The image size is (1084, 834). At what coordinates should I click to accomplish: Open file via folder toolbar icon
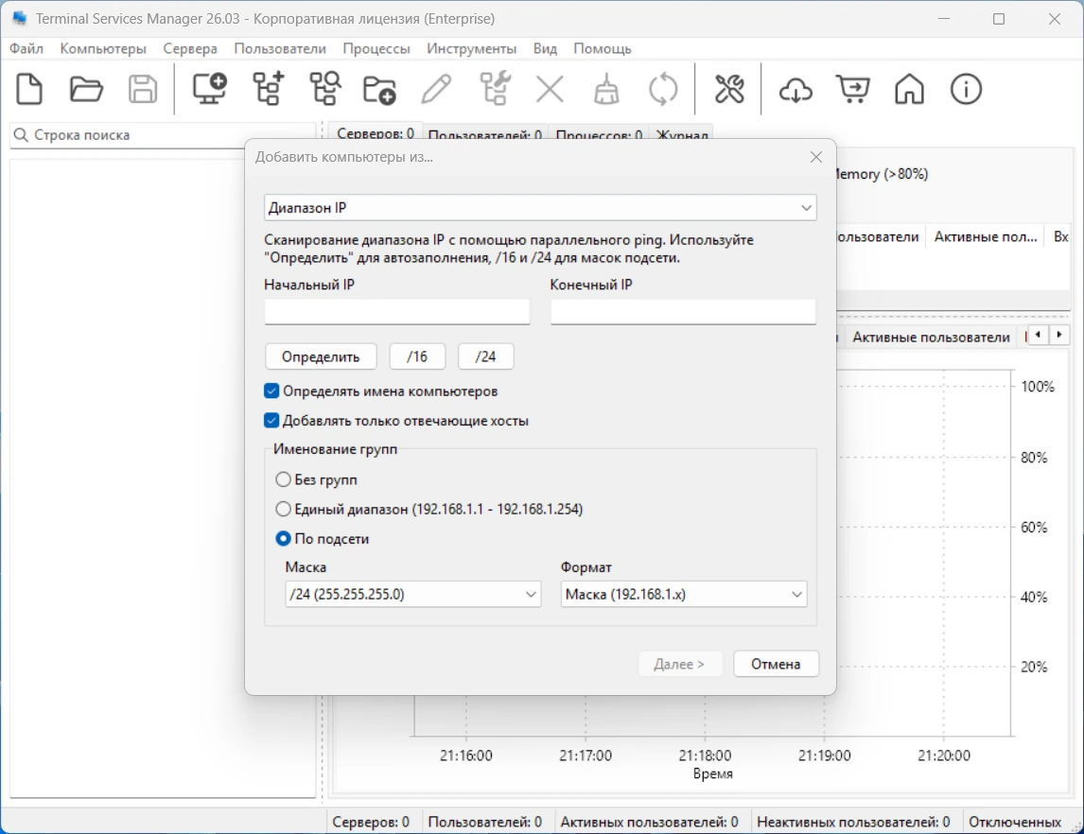pyautogui.click(x=86, y=89)
